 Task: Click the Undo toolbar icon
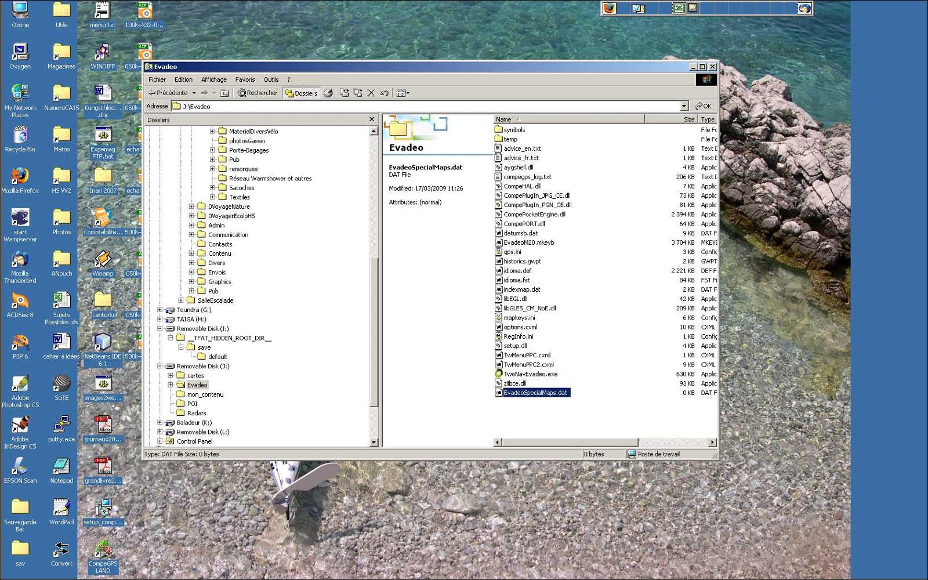(x=384, y=93)
